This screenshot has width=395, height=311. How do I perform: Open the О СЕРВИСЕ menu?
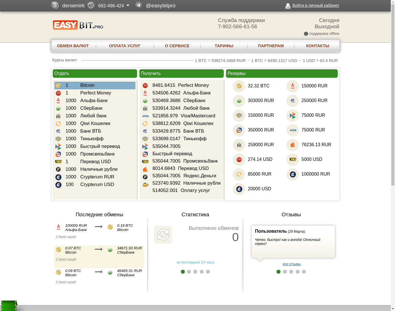tap(177, 46)
